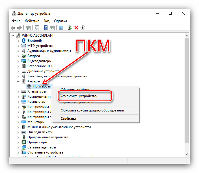Expand the Сетевые адаптеры category arrow
Image resolution: width=199 pixels, height=173 pixels.
coord(18,148)
